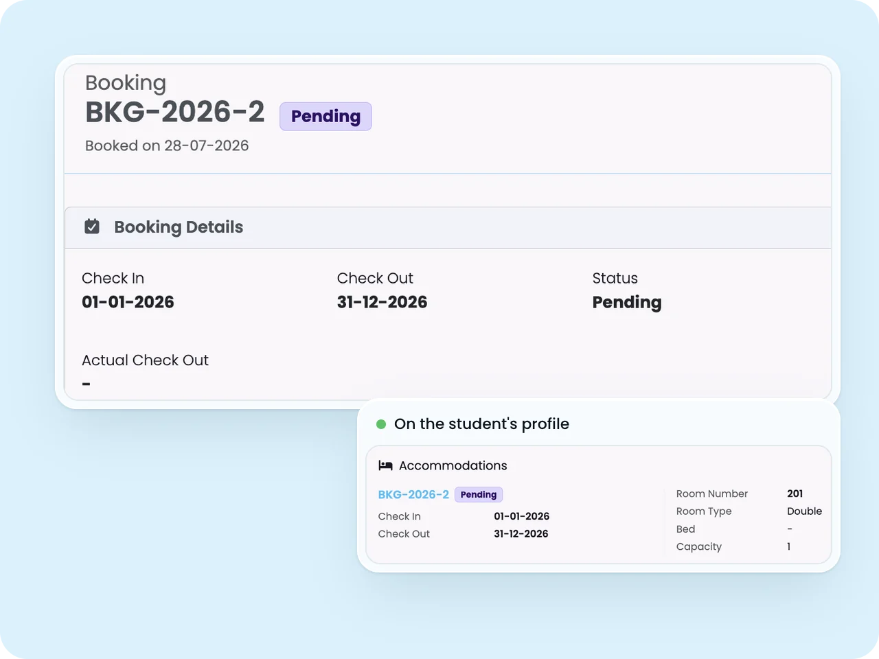Click the Check In label in Accommodations card
Viewport: 879px width, 659px height.
(400, 516)
